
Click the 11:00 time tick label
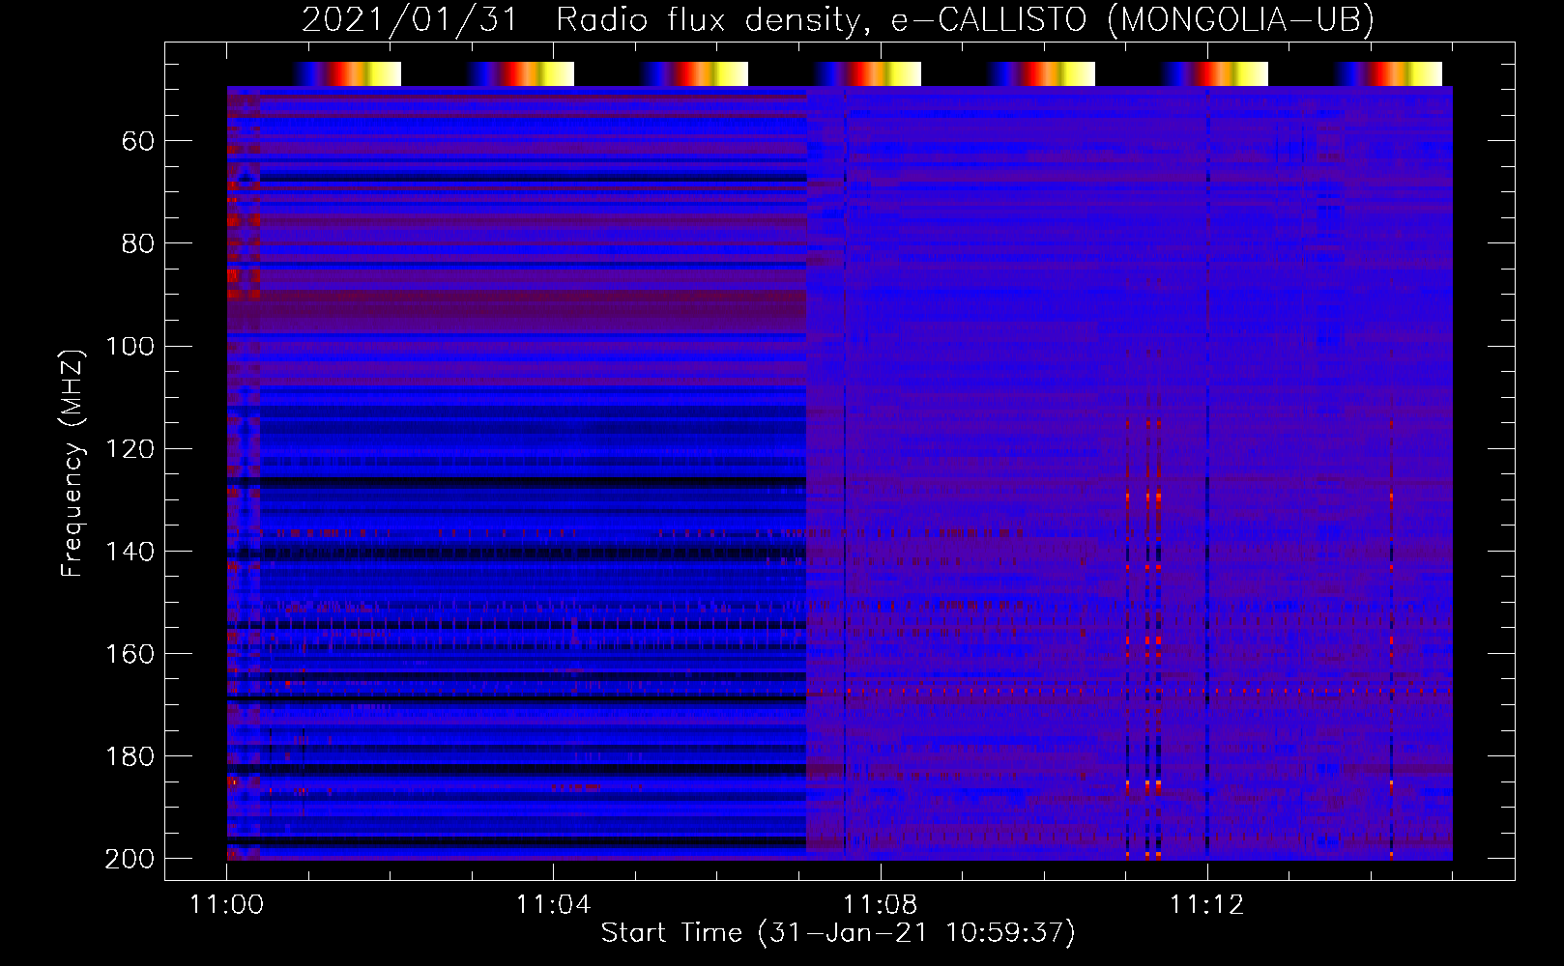[x=226, y=905]
